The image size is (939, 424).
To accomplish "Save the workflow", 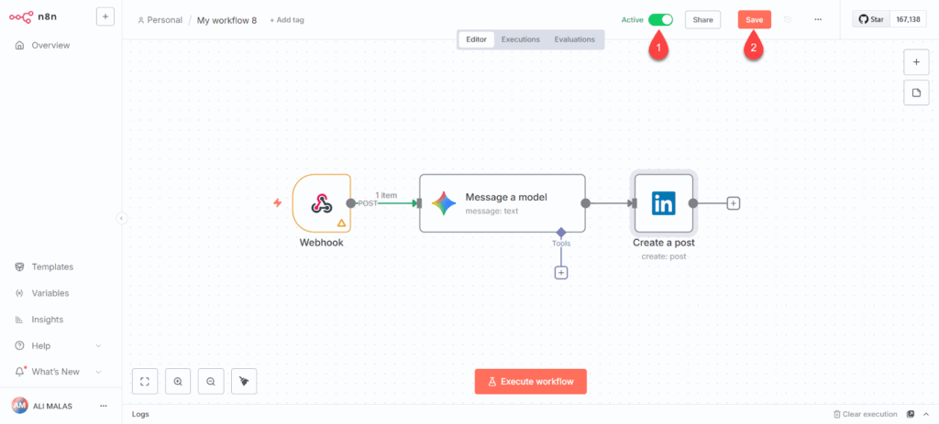I will coord(755,20).
